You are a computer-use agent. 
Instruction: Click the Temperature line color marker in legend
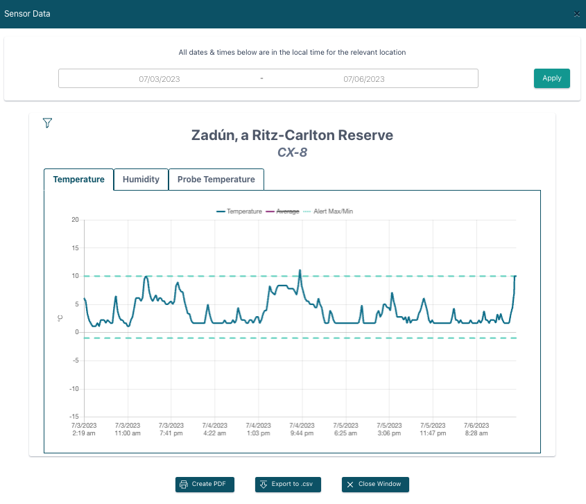[x=221, y=211]
